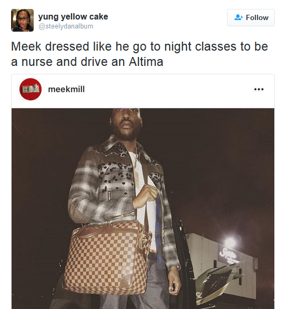
Task: Click the word Altima in the tweet
Action: point(146,62)
